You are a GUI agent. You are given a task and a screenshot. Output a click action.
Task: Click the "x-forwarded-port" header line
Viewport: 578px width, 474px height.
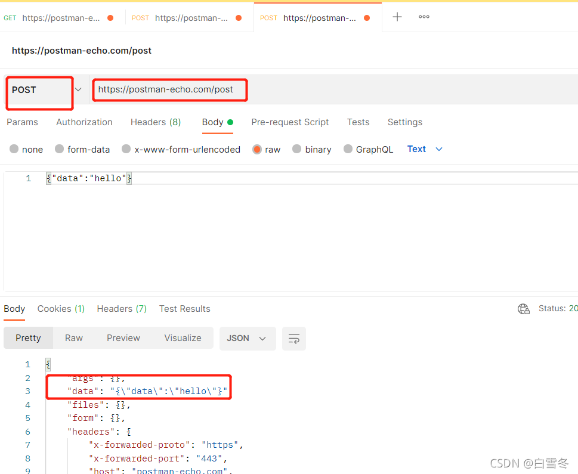tap(157, 458)
